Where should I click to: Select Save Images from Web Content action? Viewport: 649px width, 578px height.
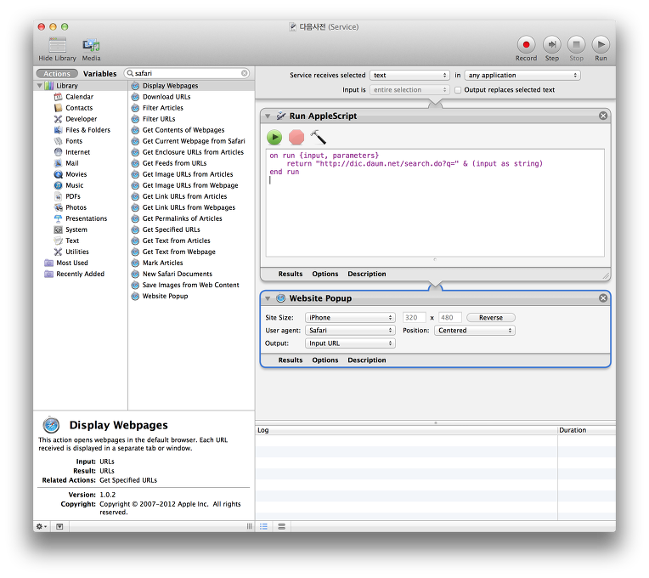[x=191, y=285]
